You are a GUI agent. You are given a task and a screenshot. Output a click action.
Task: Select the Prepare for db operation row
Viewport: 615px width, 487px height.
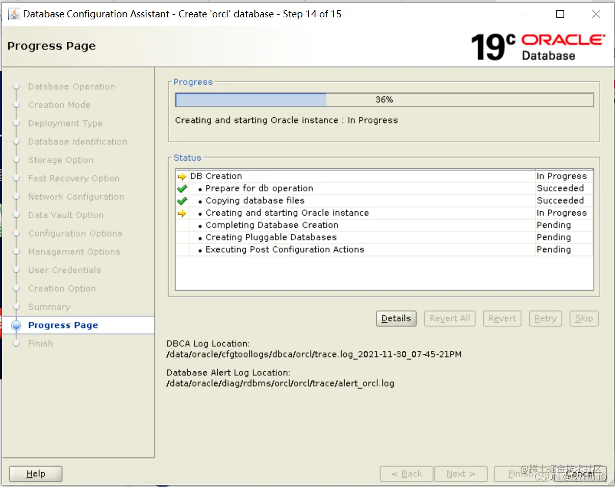click(x=385, y=189)
